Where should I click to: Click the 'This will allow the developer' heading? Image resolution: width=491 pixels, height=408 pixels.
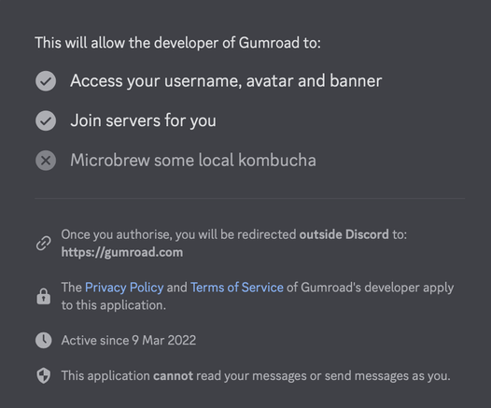pyautogui.click(x=178, y=43)
